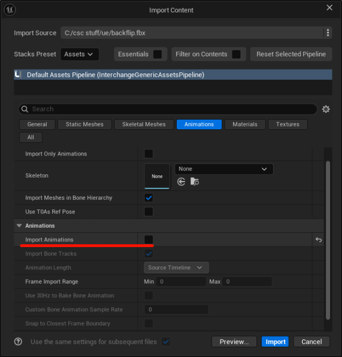Switch to the Static Meshes tab
Screen dimensions: 342x357
tap(84, 124)
